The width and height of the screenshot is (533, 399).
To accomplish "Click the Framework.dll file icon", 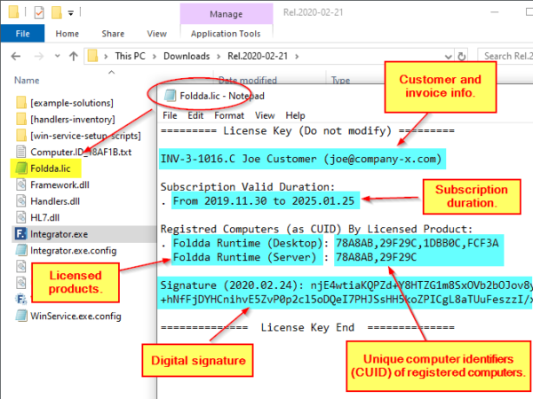I will tap(20, 184).
